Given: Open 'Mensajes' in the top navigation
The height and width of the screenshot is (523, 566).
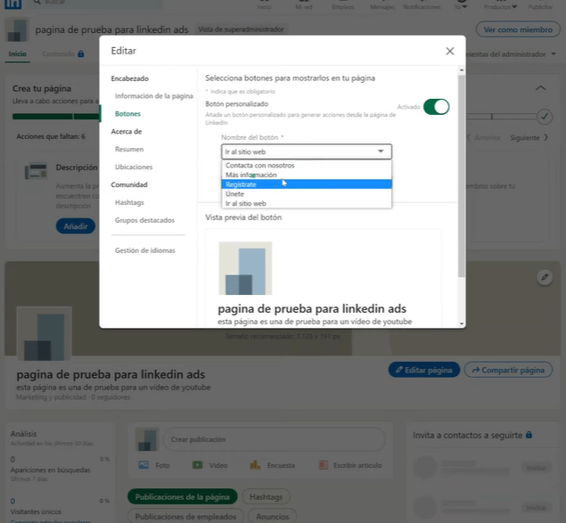Looking at the screenshot, I should pyautogui.click(x=382, y=5).
